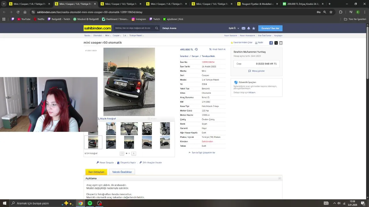Click the Ekspertiz Yaptır link
This screenshot has height=207, width=369.
[126, 163]
